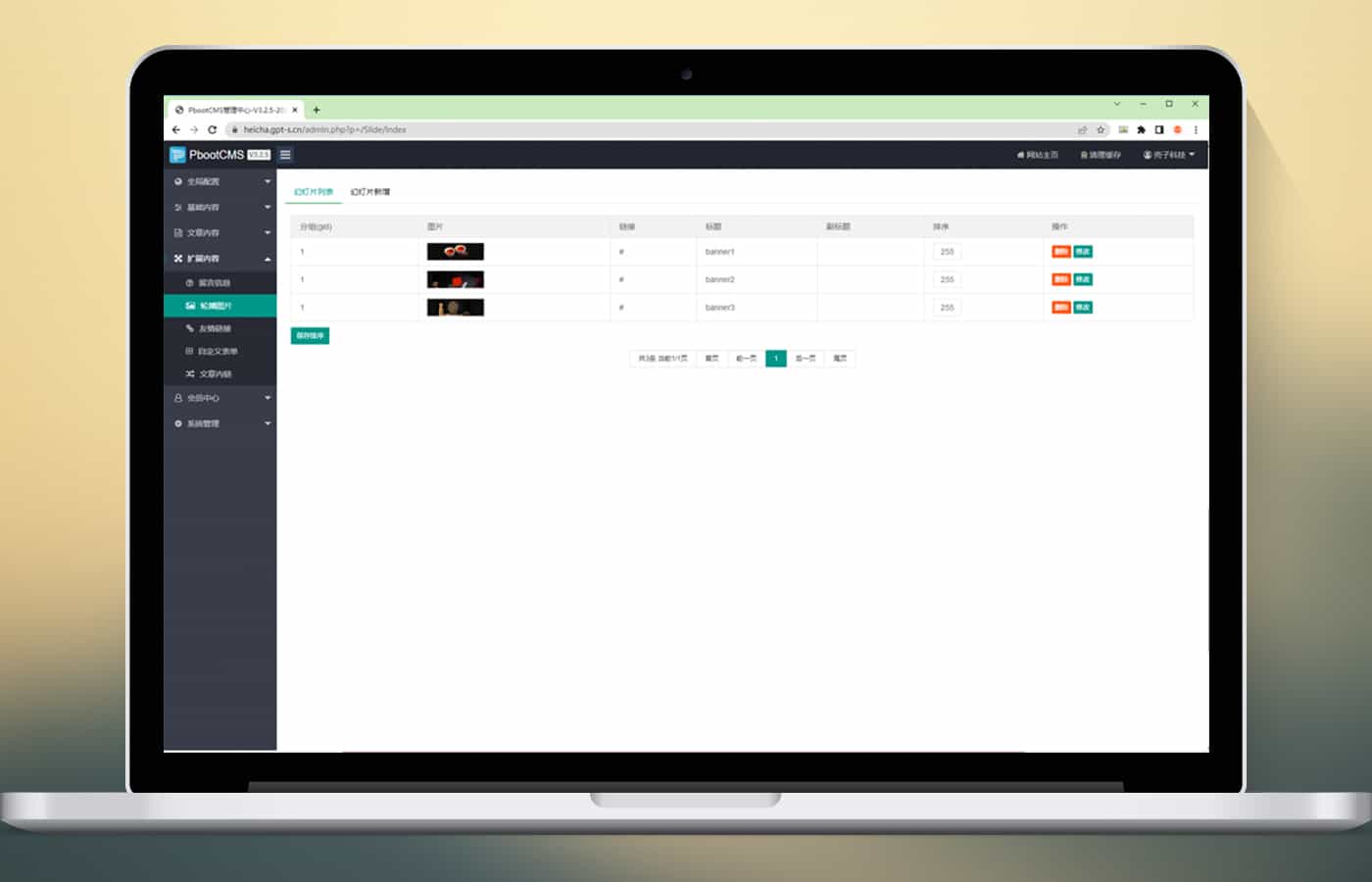Go to first page 首页 in pagination
The width and height of the screenshot is (1372, 882).
712,359
